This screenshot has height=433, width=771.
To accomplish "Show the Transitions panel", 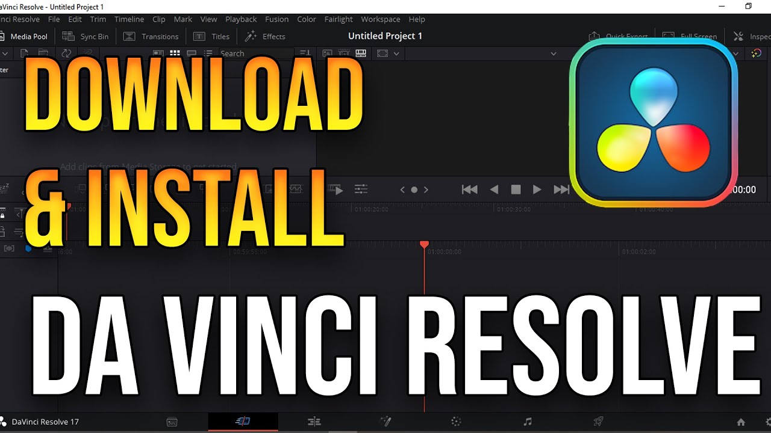I will pos(151,37).
